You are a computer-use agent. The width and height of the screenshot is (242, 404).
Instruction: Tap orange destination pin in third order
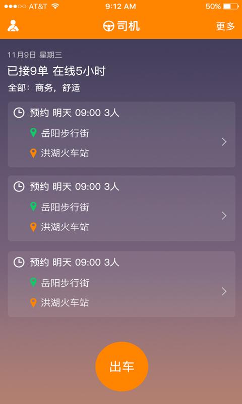[x=33, y=302]
